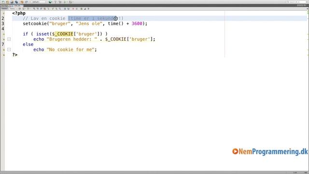The image size is (309, 174).
Task: Click Shift Line Left icon
Action: click(x=65, y=9)
